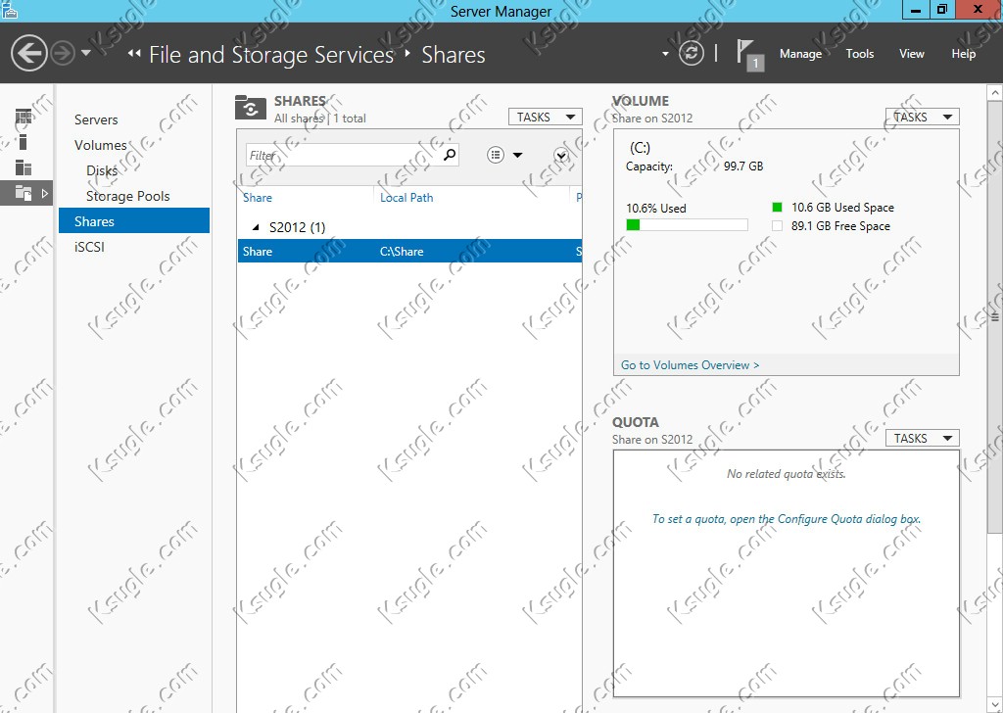Select the Shares navigation item

[134, 220]
